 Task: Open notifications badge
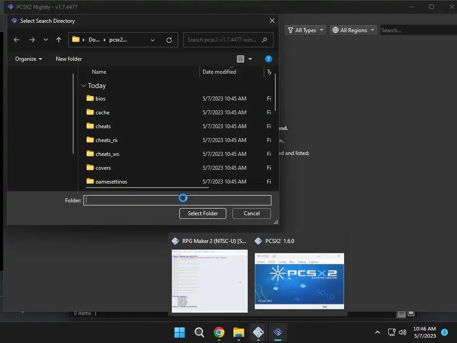445,332
